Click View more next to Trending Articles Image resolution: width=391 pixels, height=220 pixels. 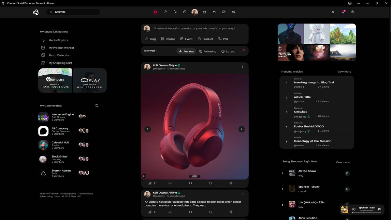(344, 72)
